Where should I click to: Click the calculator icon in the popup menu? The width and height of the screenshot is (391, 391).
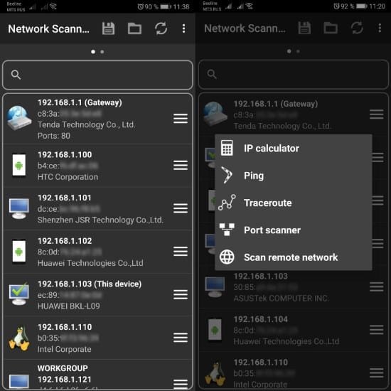[x=227, y=148]
